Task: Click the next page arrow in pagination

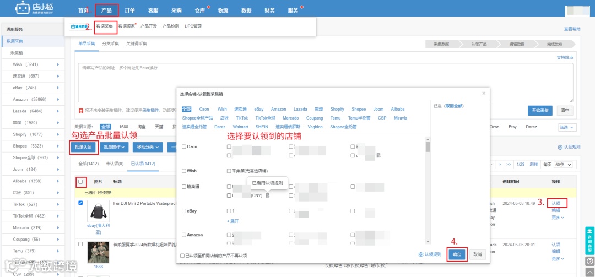Action: tap(500, 164)
